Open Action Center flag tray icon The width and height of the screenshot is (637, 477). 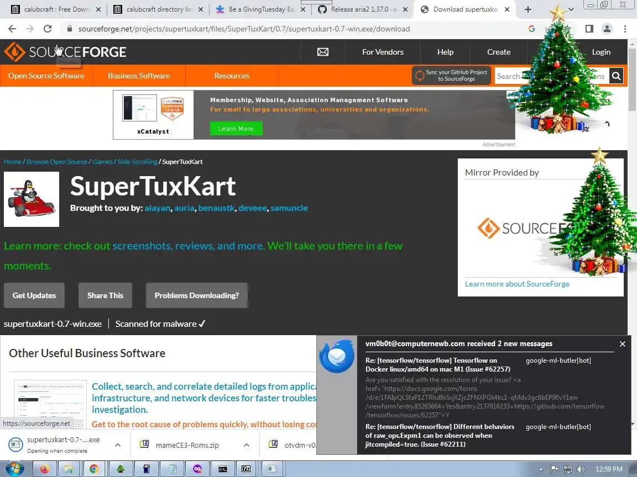coord(554,469)
